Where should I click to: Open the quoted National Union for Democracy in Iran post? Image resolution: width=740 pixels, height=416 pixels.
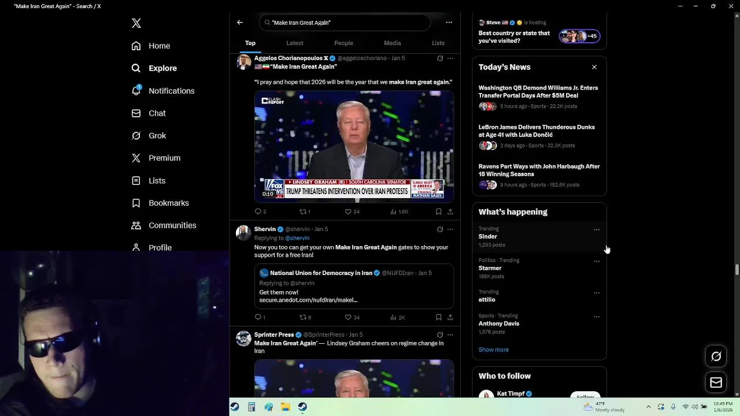point(354,287)
